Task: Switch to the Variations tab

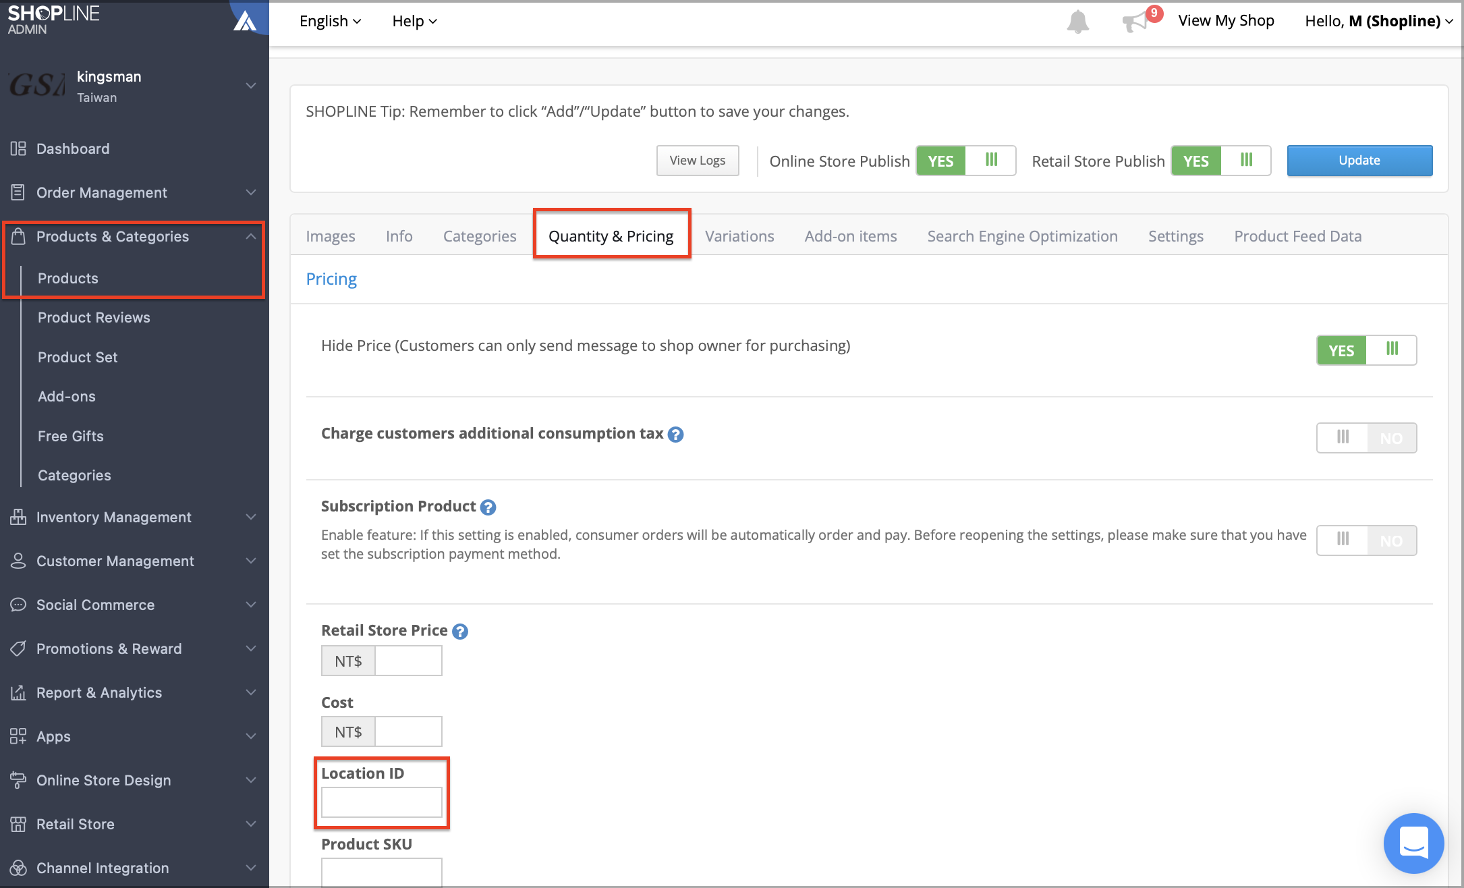Action: coord(739,236)
